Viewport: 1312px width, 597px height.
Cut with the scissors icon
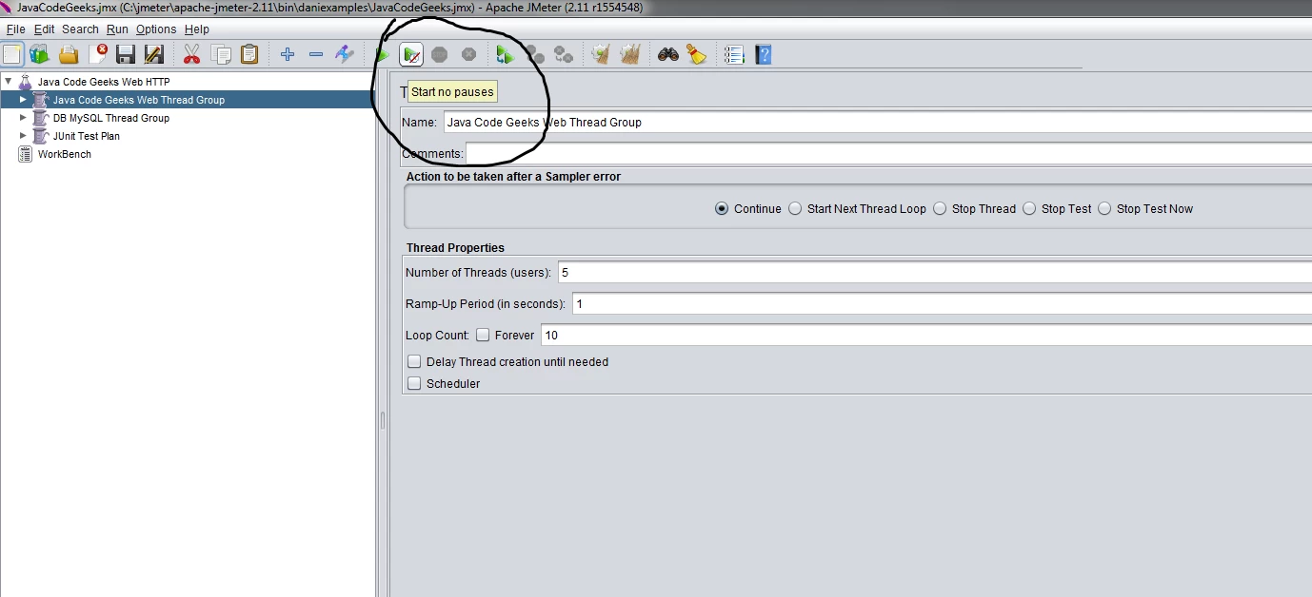[191, 54]
